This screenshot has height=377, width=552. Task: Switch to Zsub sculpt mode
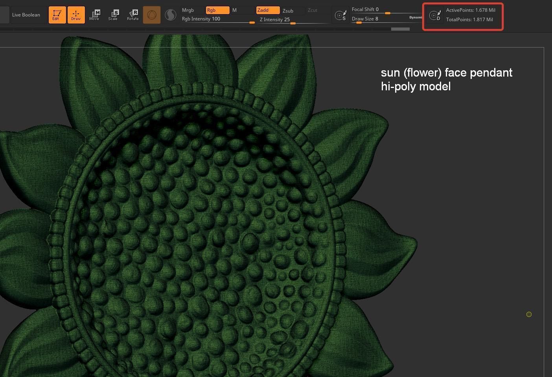[x=293, y=11]
